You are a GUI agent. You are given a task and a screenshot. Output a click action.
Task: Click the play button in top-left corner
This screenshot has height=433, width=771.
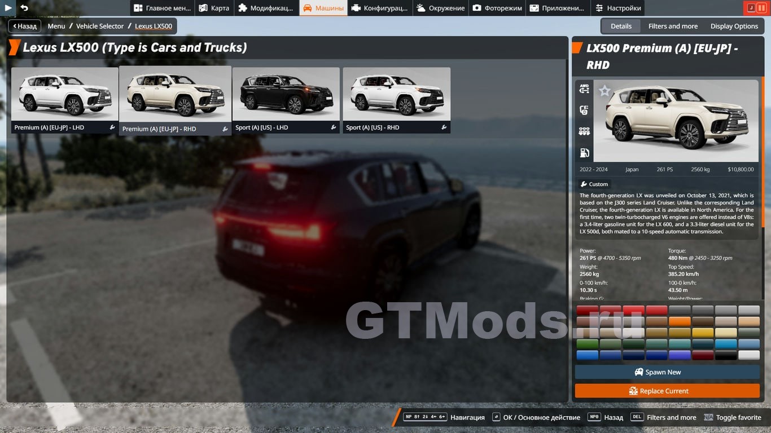(8, 8)
